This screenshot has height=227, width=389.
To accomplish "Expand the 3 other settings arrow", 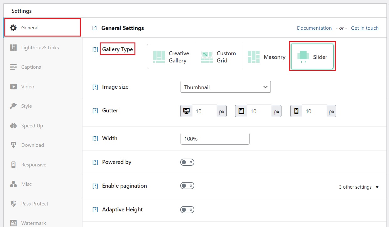I will (377, 187).
